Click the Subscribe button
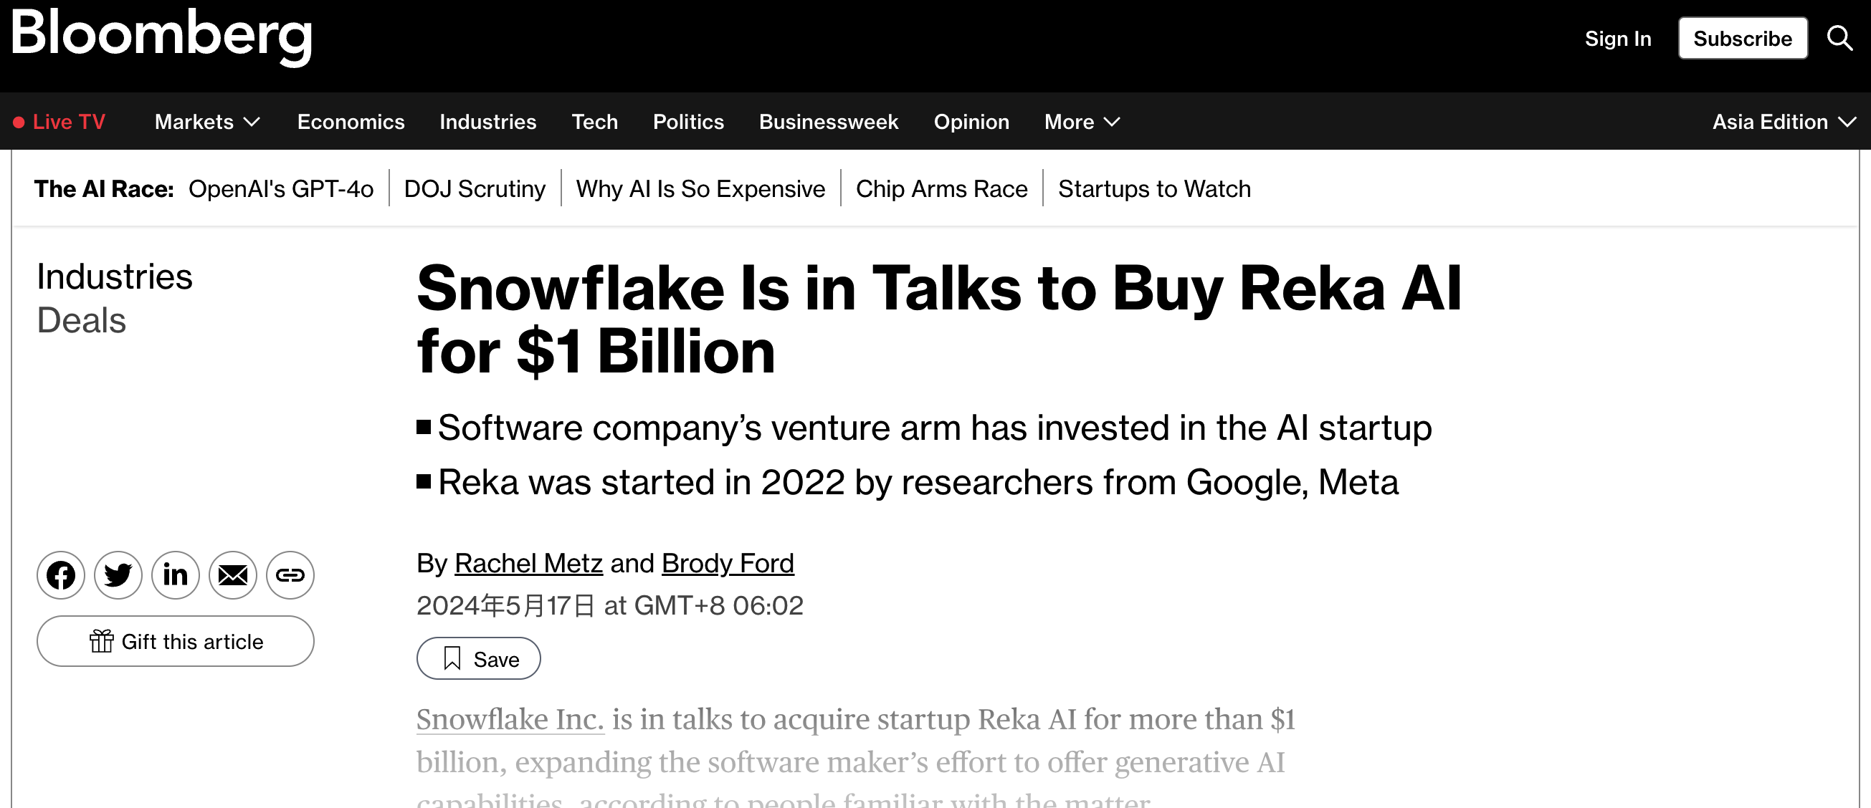 pos(1743,39)
